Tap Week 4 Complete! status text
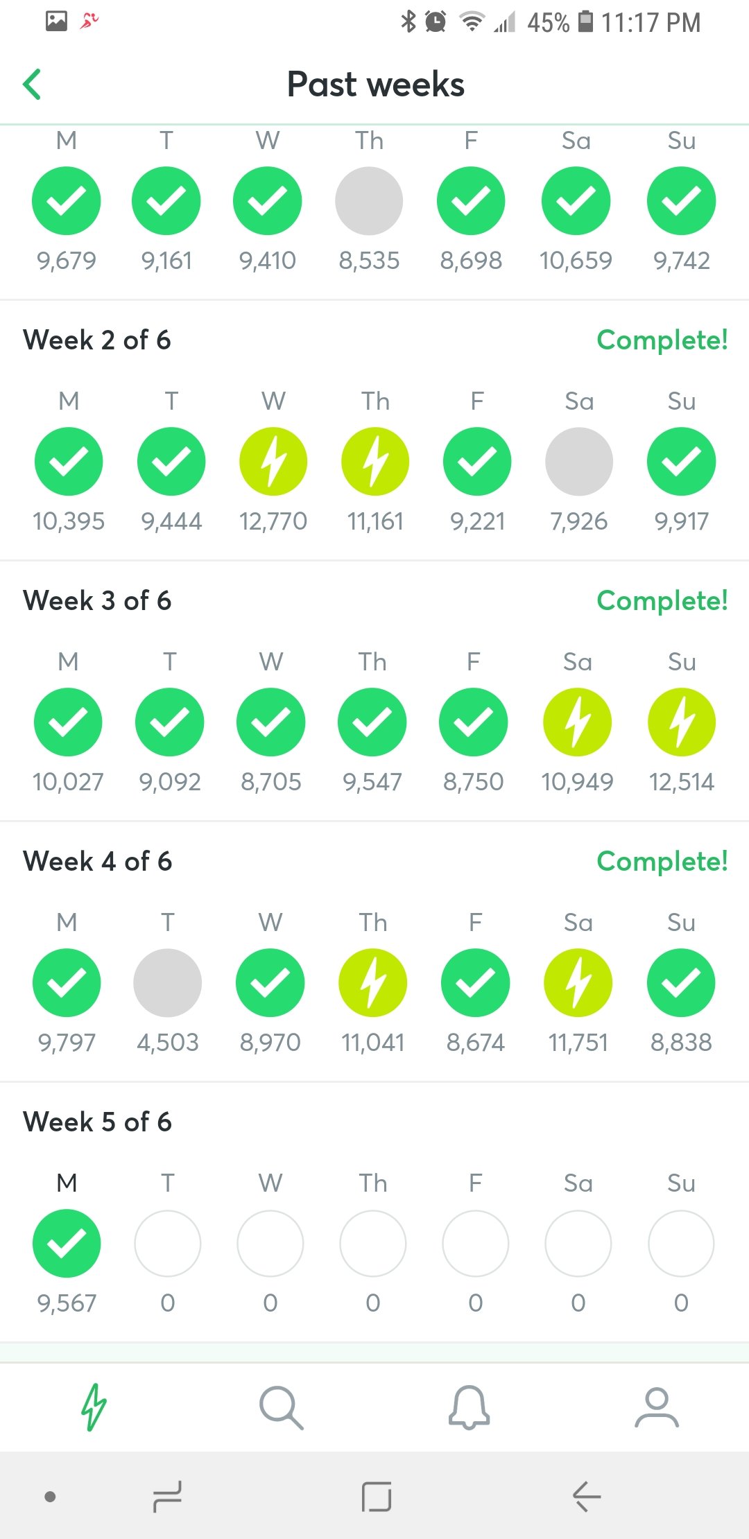Image resolution: width=749 pixels, height=1539 pixels. point(662,862)
